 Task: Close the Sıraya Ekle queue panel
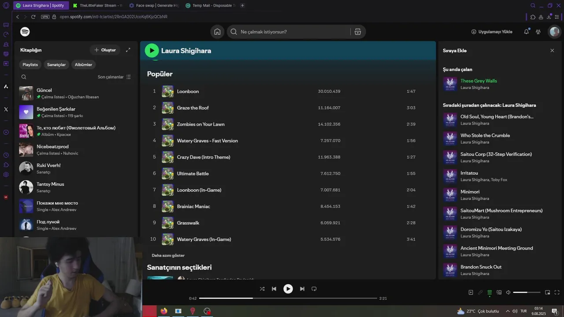point(552,51)
